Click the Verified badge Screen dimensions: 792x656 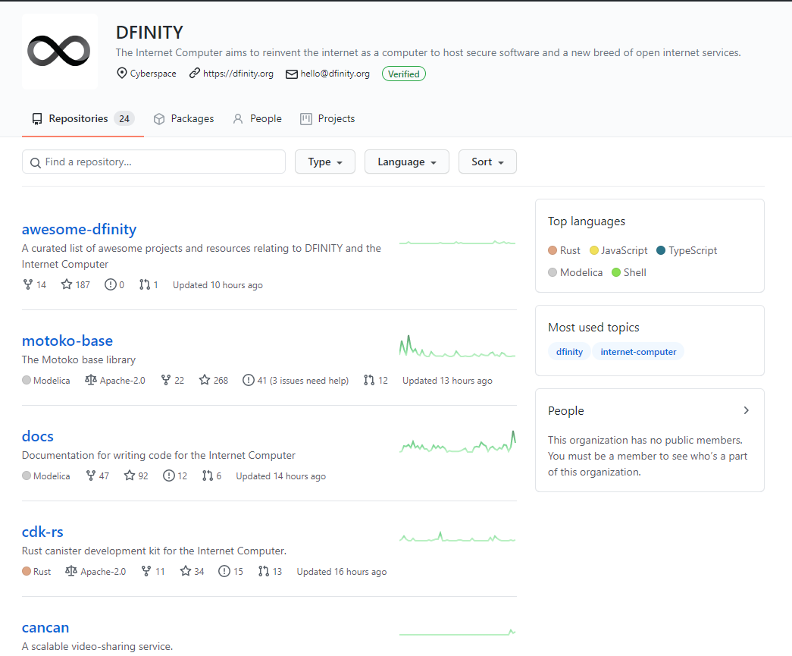403,74
